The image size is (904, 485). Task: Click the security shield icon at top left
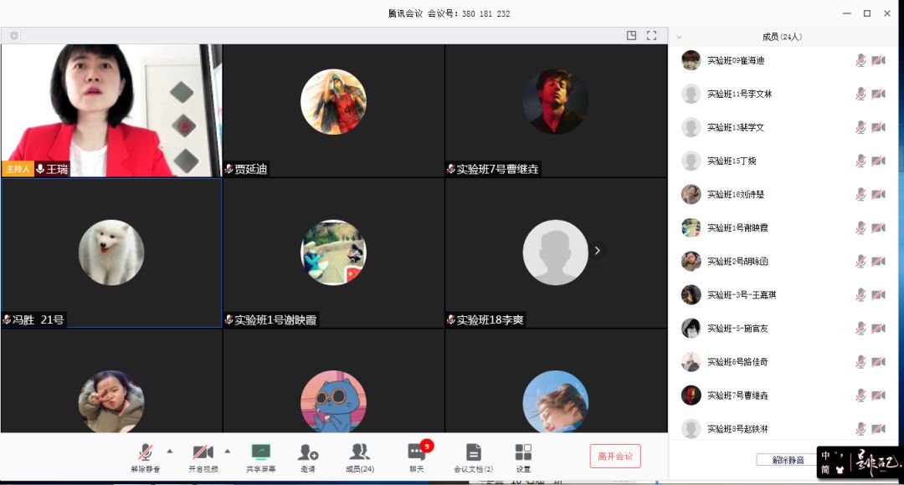[x=14, y=36]
